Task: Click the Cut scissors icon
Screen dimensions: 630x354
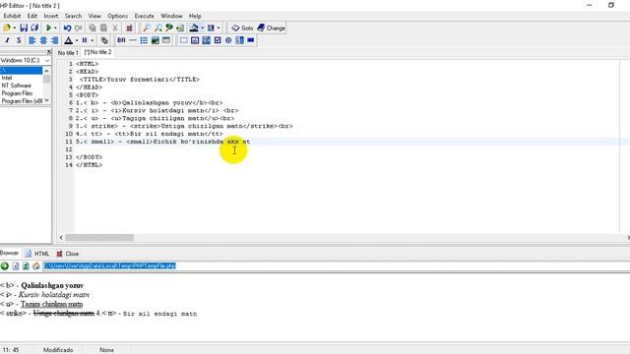Action: pos(115,28)
